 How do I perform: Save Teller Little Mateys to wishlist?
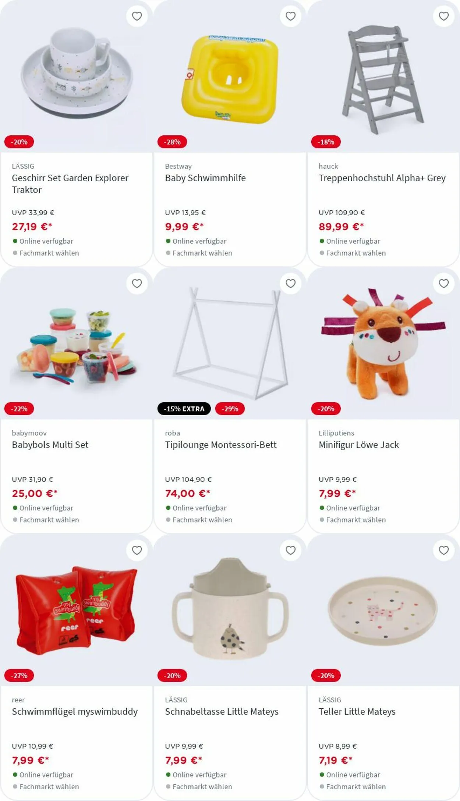[x=444, y=550]
